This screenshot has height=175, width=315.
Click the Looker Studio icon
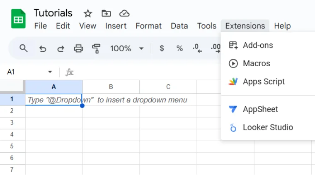(233, 127)
